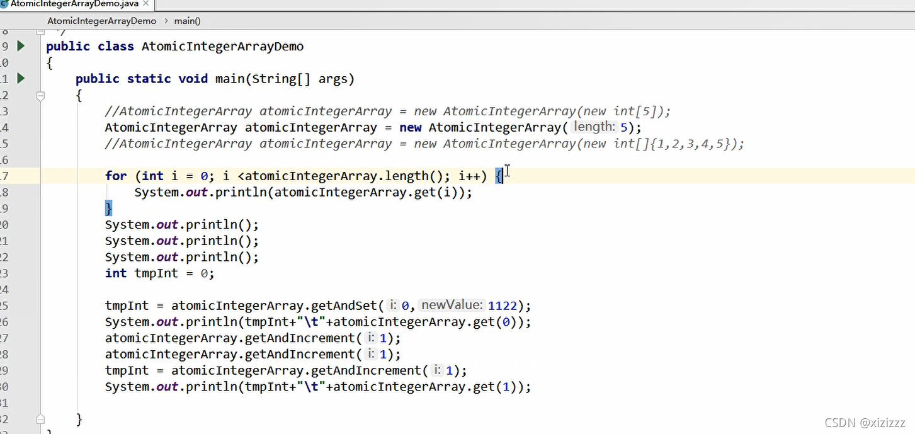Click 'atomicIntegerArray.get(1)' in last println
This screenshot has width=915, height=434.
[x=425, y=387]
